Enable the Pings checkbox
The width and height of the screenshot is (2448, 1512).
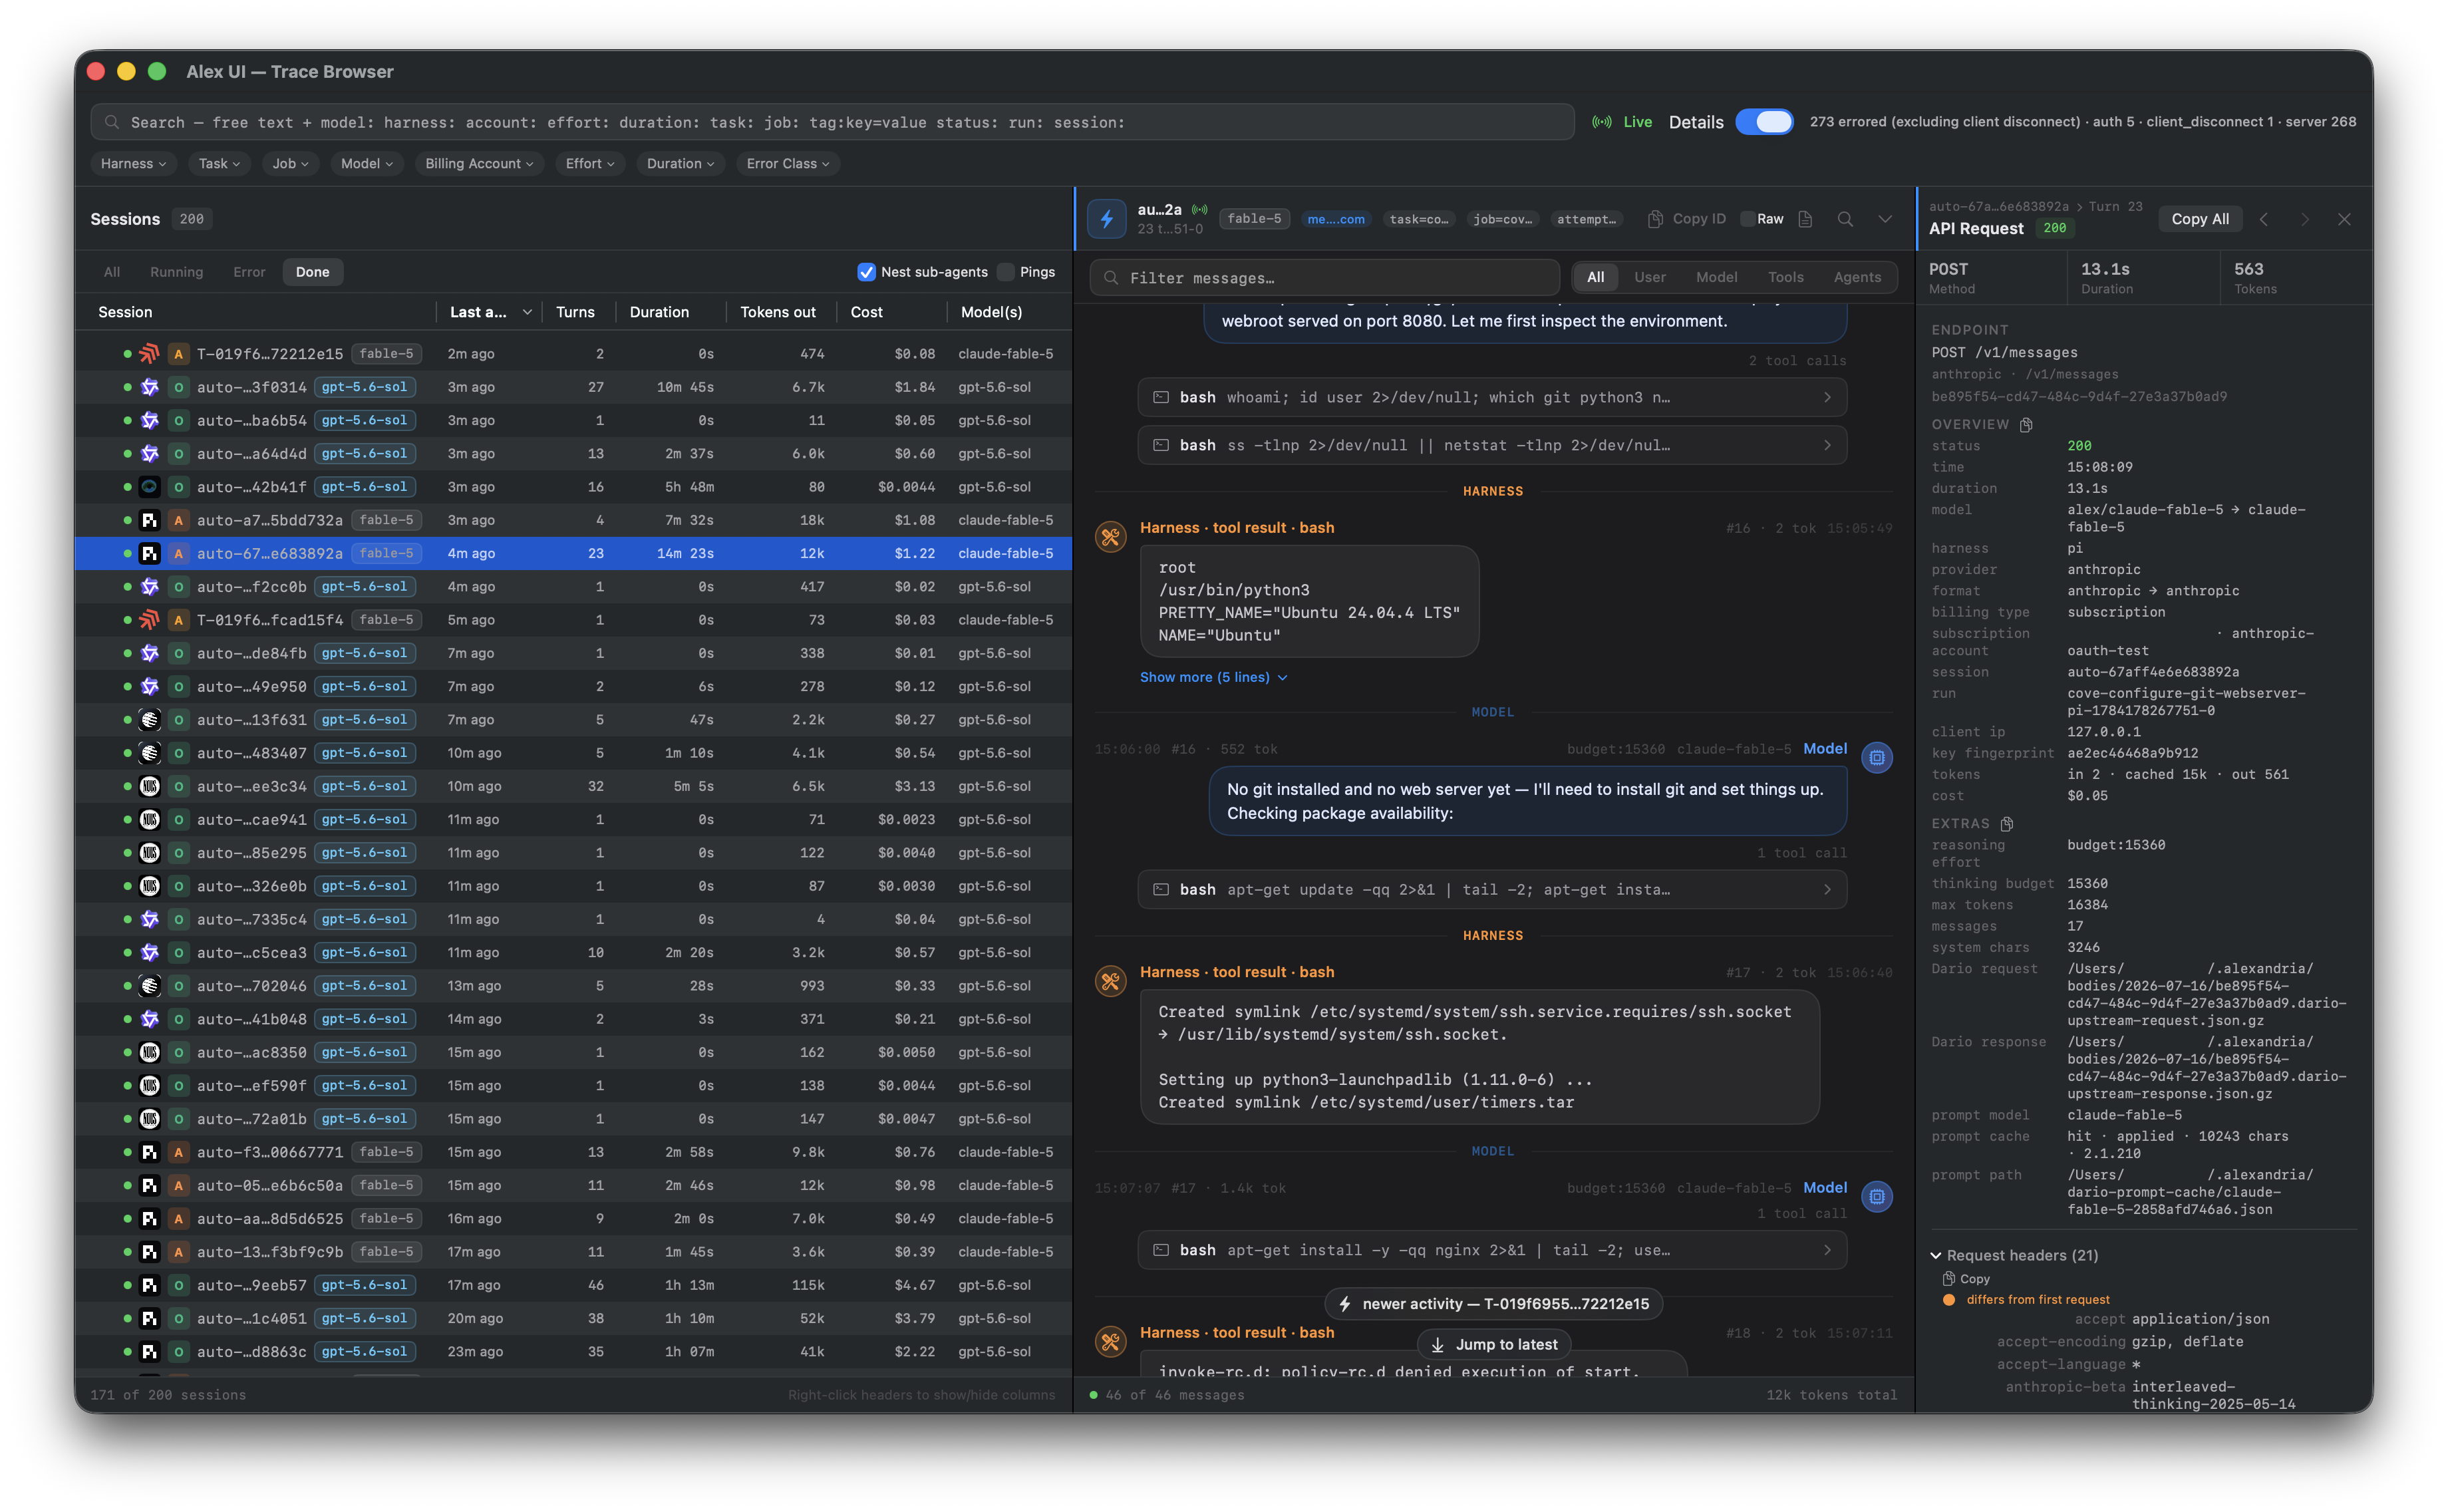(1005, 272)
